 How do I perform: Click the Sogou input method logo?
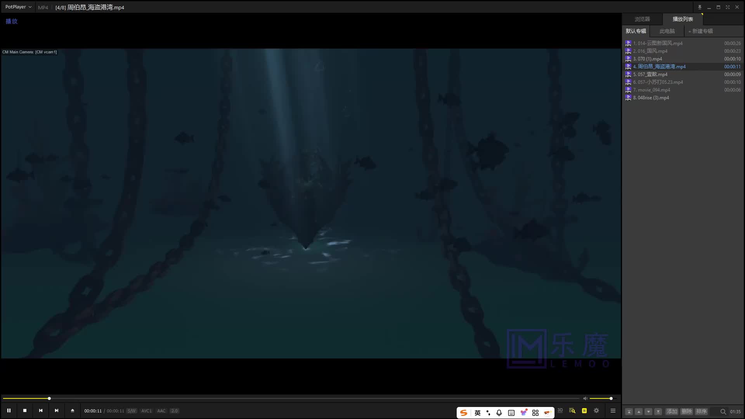point(464,413)
